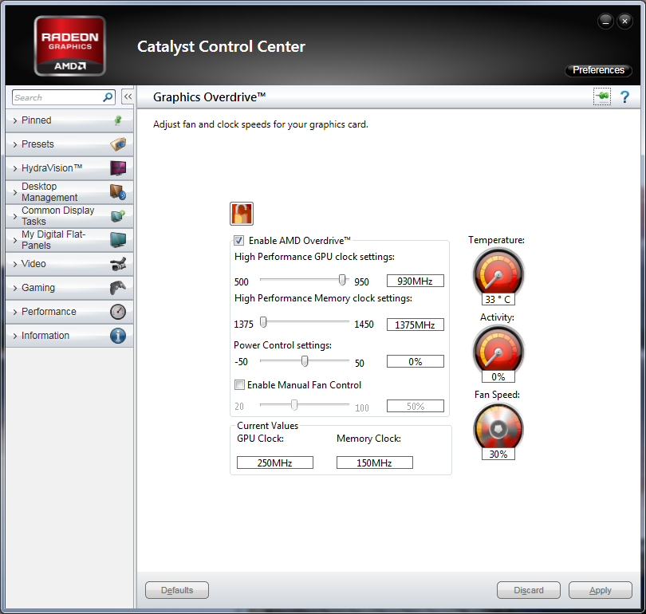Expand the Pinned section arrow
The image size is (646, 614).
15,120
